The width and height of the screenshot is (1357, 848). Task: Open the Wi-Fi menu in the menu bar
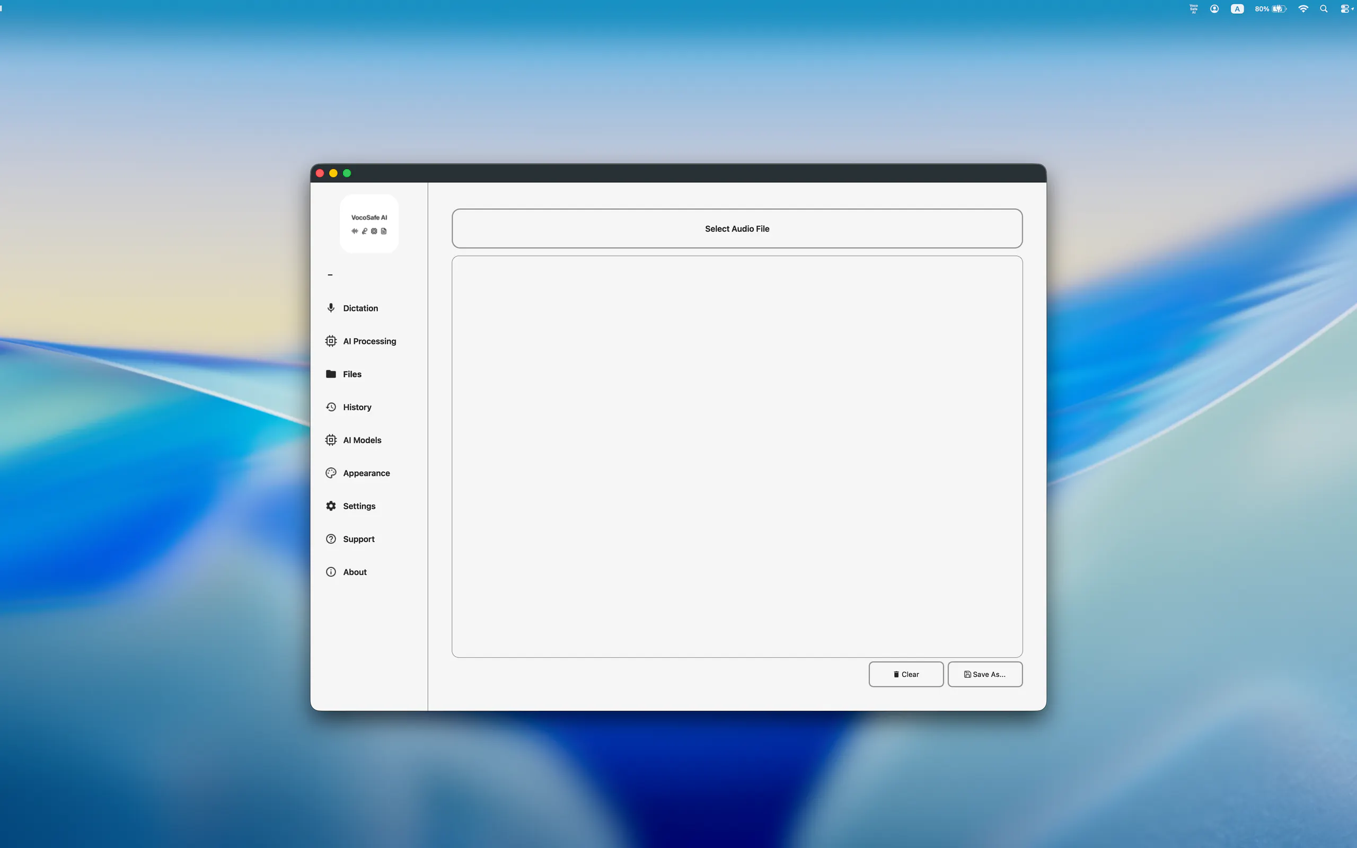click(x=1303, y=8)
